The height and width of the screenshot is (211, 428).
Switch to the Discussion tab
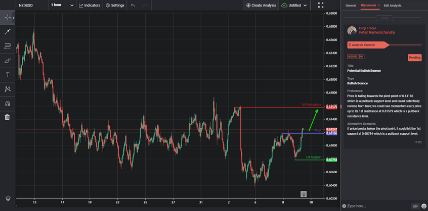click(368, 5)
